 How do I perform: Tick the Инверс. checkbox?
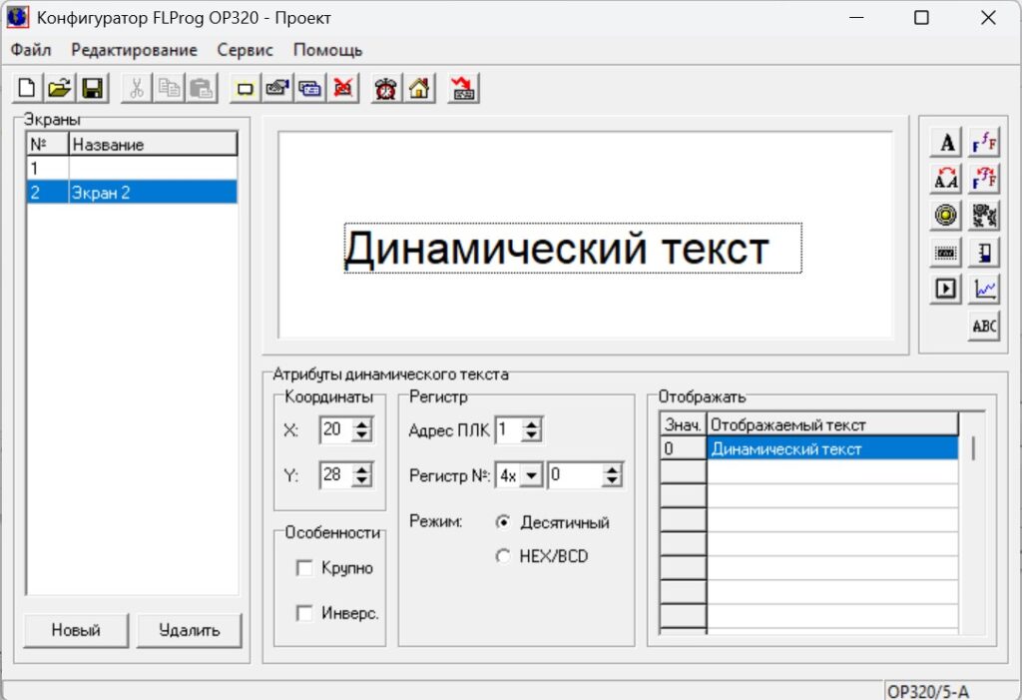click(x=305, y=613)
